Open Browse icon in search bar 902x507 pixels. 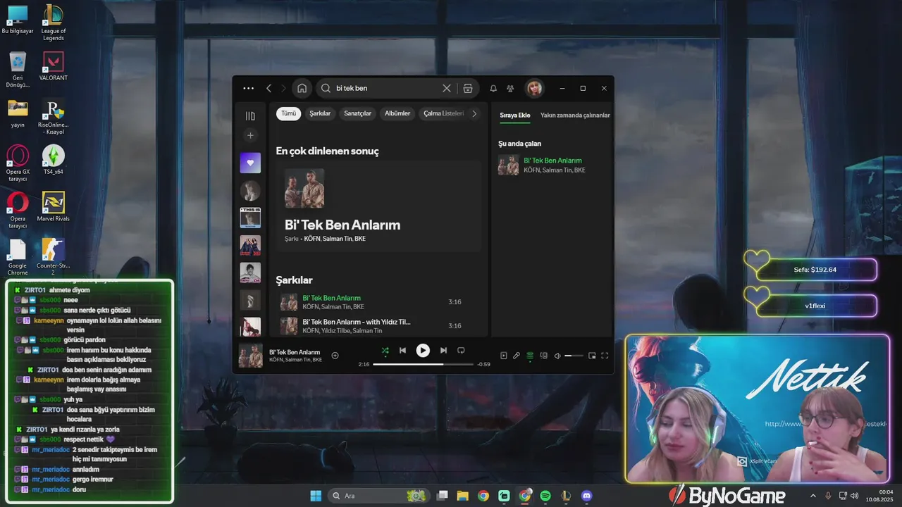point(468,88)
